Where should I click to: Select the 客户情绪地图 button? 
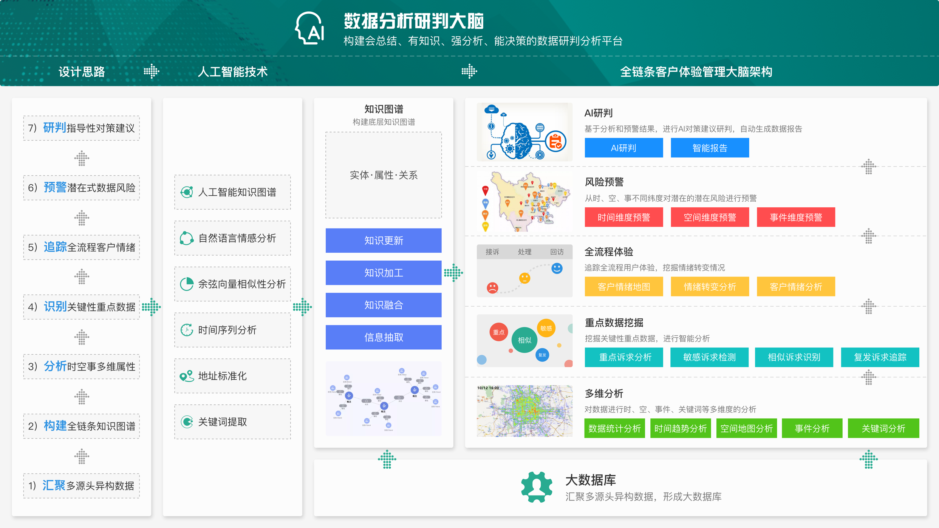pos(624,287)
